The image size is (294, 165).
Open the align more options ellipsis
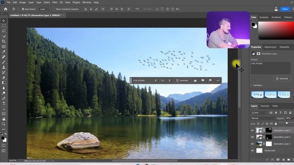click(x=137, y=9)
